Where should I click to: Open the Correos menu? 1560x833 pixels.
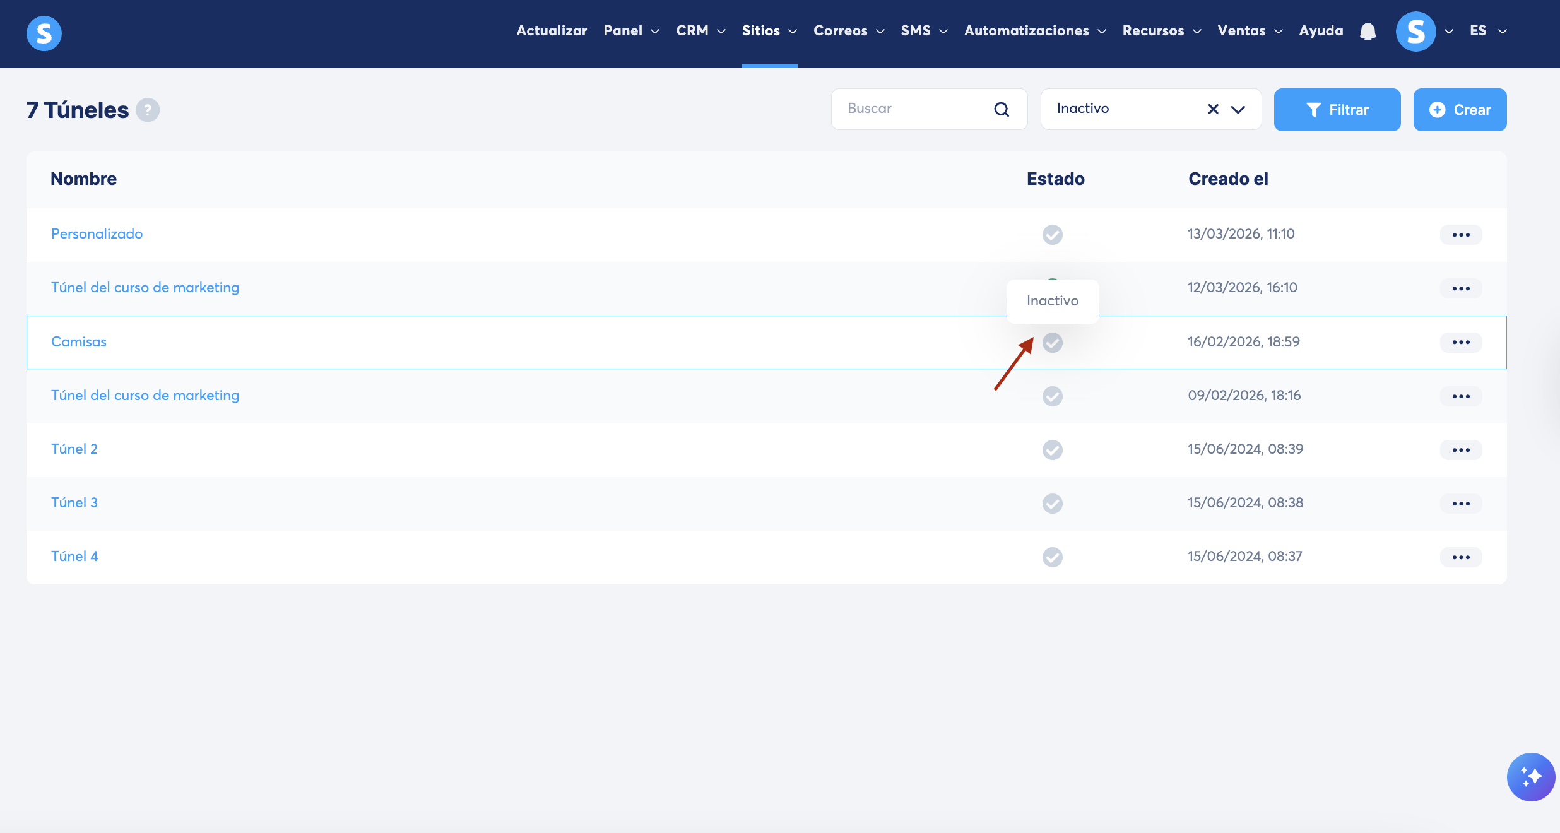[x=848, y=31]
